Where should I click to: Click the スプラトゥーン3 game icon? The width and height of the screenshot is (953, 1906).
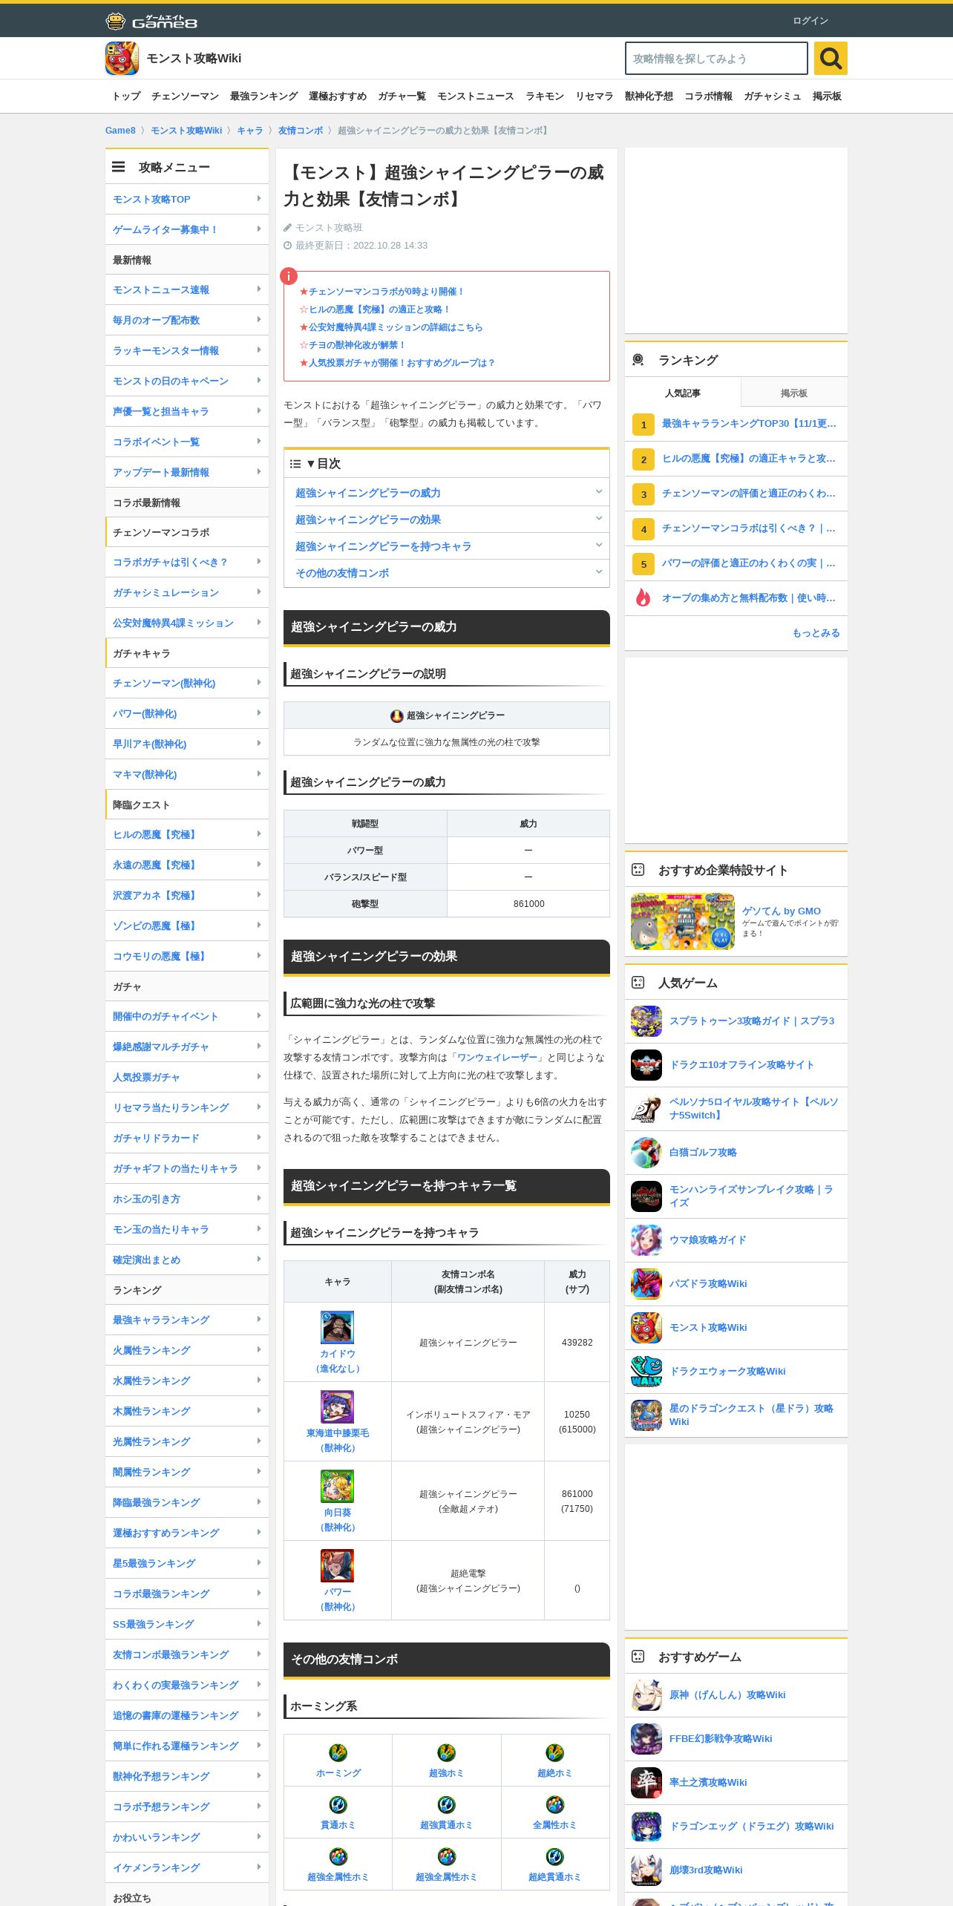(x=646, y=1021)
